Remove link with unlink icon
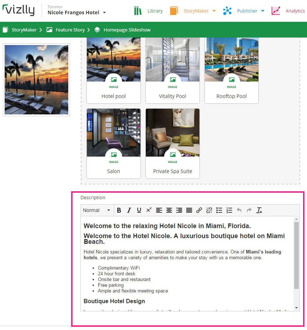Viewport: 307px width, 330px height. pos(209,210)
